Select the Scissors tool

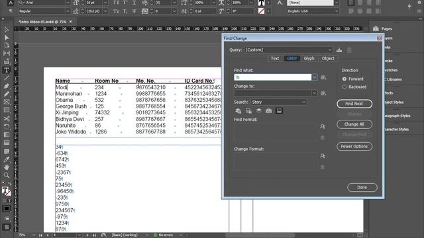pyautogui.click(x=7, y=118)
